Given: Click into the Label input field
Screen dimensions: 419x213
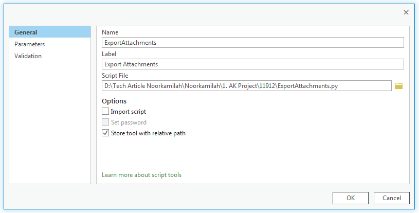Looking at the screenshot, I should (253, 64).
